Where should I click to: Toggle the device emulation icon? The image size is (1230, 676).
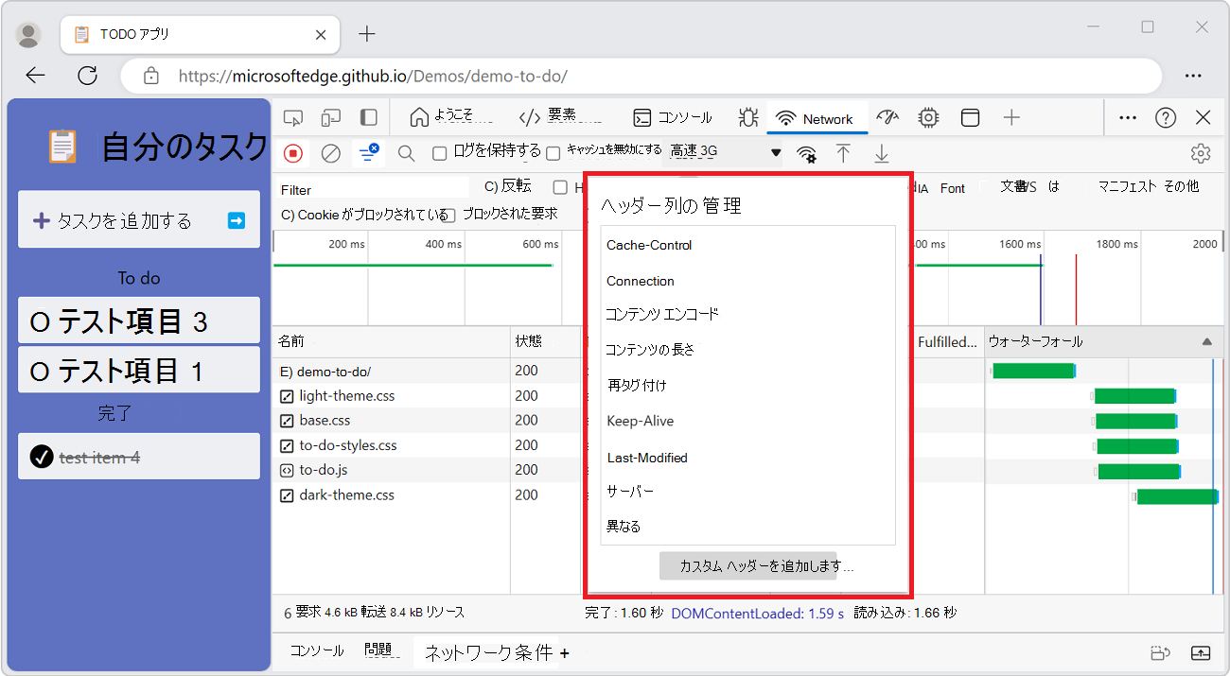pyautogui.click(x=333, y=117)
